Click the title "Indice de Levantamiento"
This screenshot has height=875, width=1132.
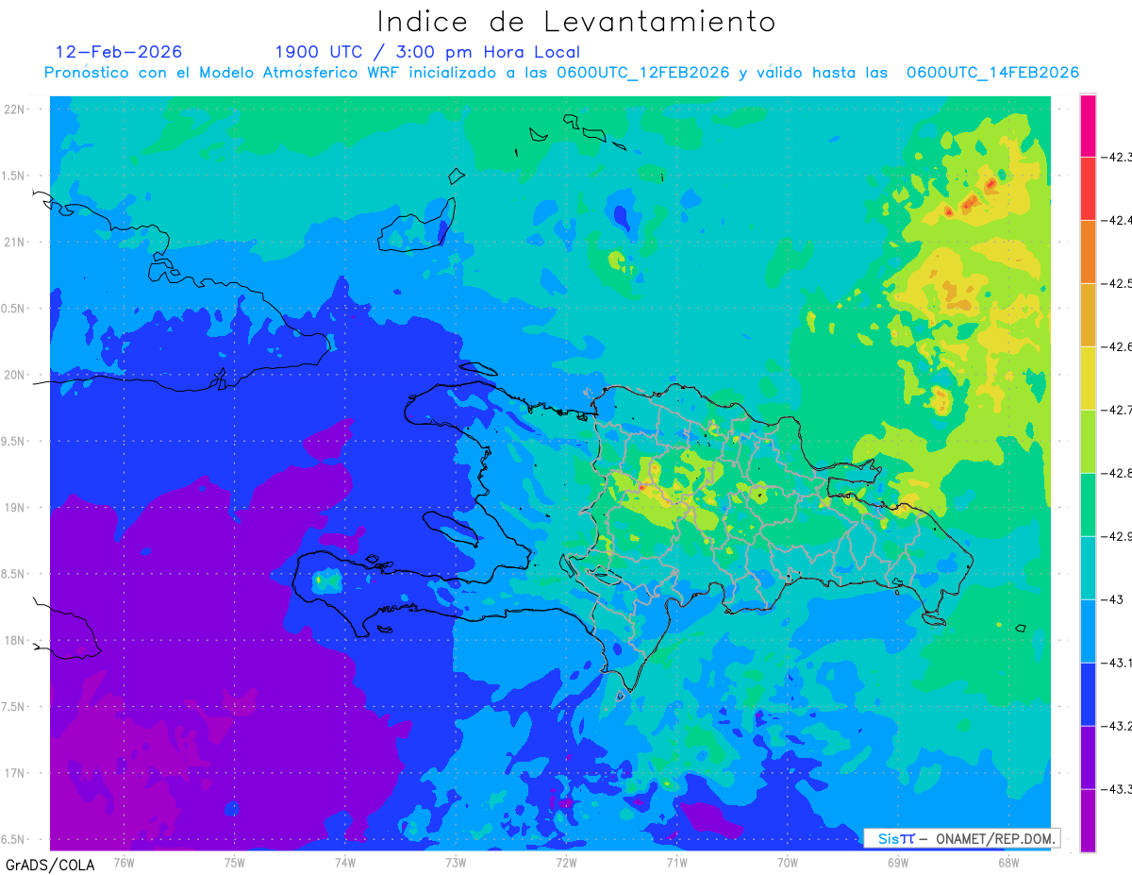pyautogui.click(x=576, y=22)
